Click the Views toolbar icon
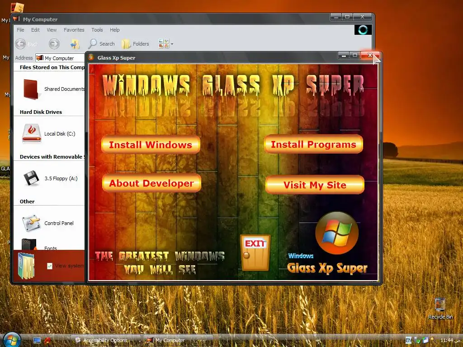This screenshot has height=347, width=463. pos(164,44)
